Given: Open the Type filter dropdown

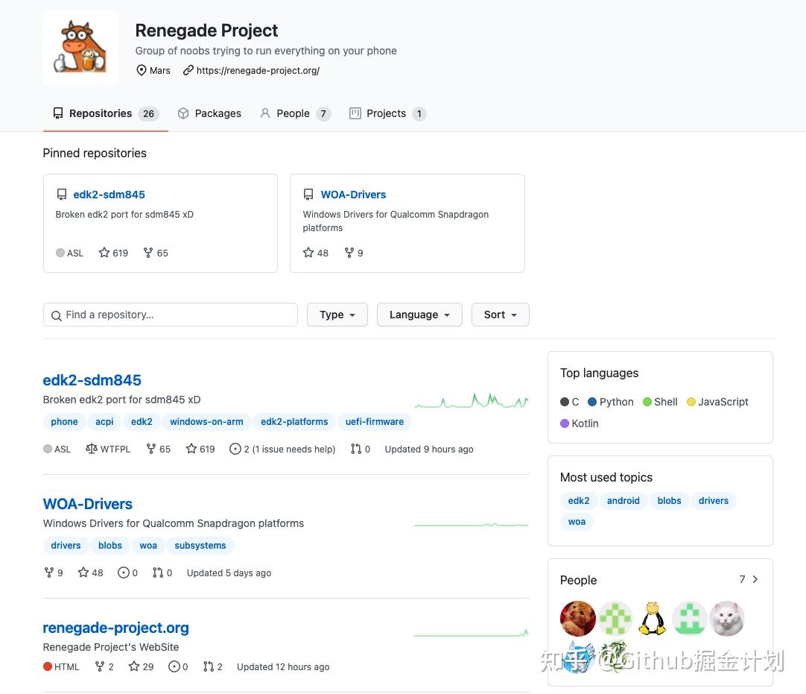Looking at the screenshot, I should pyautogui.click(x=337, y=315).
